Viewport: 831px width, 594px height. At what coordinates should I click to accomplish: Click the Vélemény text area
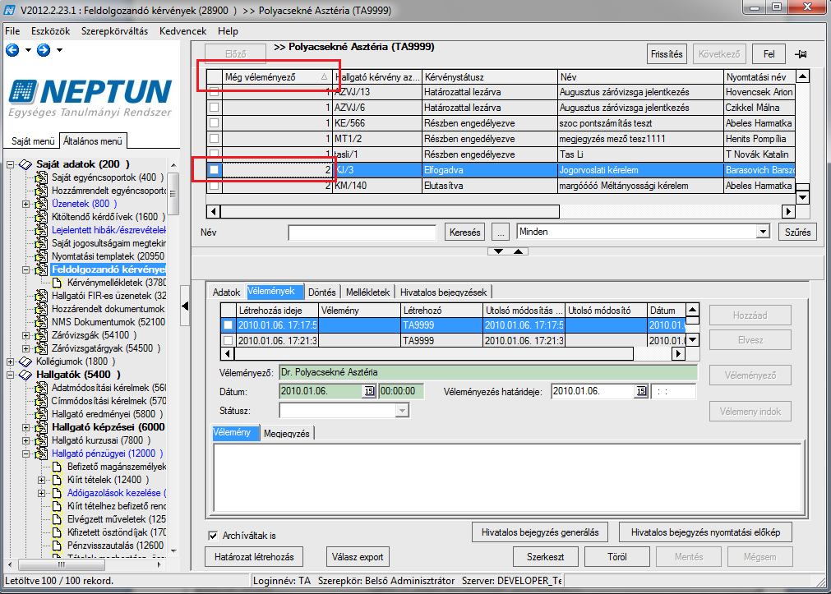tap(508, 478)
